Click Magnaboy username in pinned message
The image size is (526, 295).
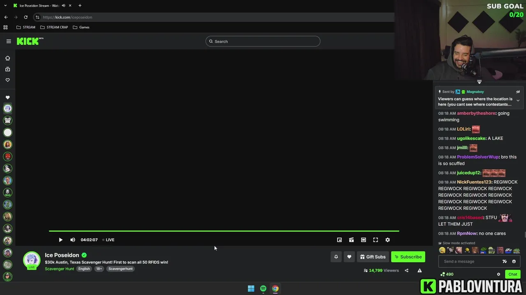(x=475, y=92)
